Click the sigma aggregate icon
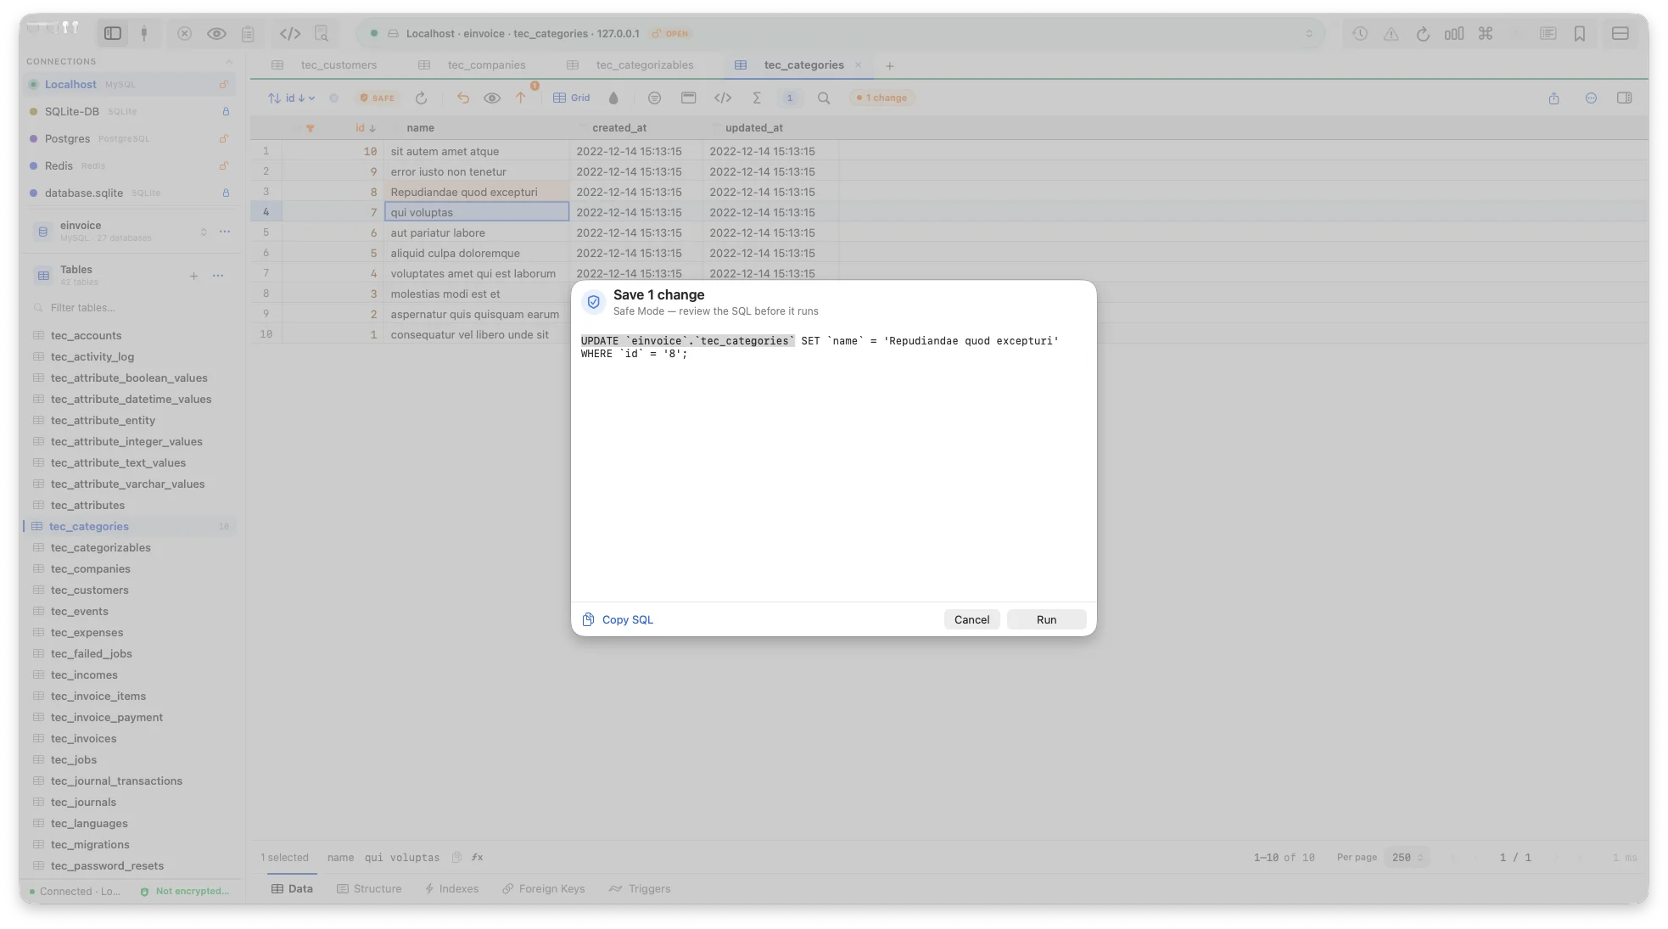Viewport: 1668px width, 929px height. (757, 98)
